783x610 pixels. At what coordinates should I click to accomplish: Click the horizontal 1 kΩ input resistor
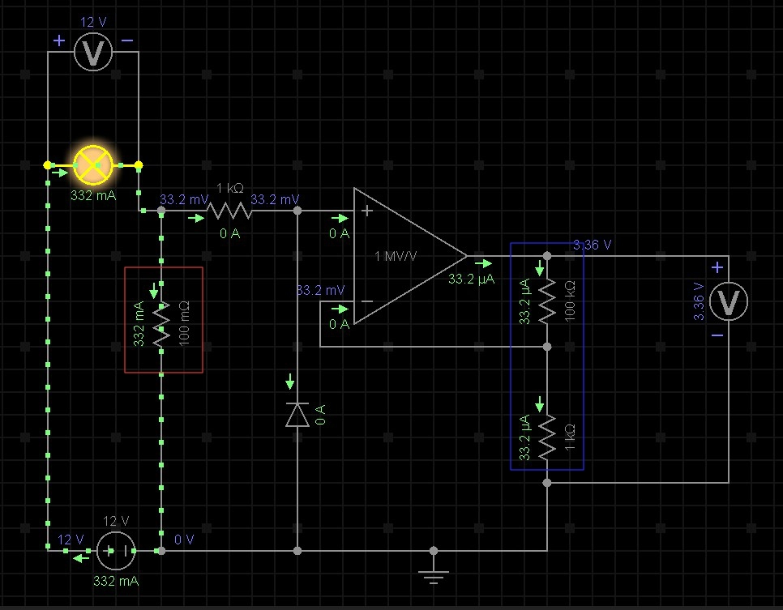pos(229,211)
